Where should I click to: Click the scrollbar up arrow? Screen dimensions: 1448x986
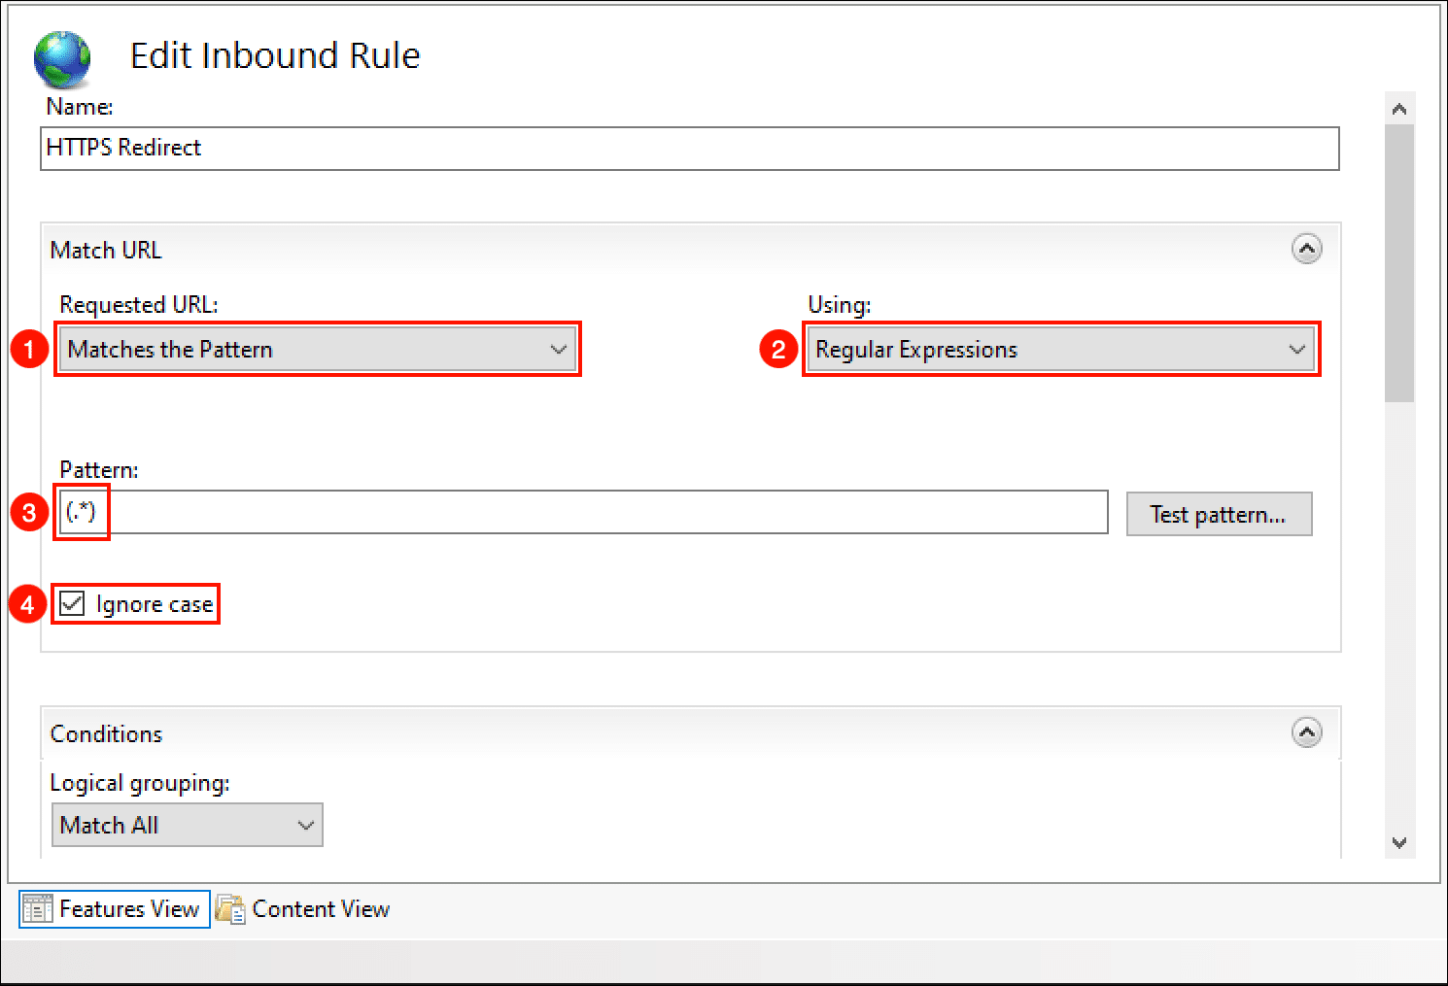[x=1399, y=109]
